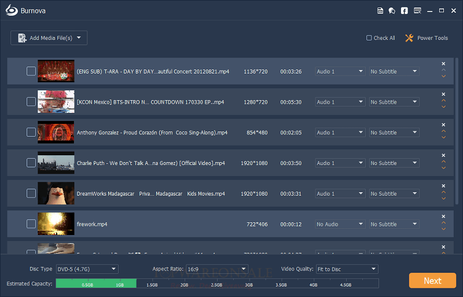Click the Madagascar penguin thumbnail
Screen dimensions: 463x297
point(56,193)
